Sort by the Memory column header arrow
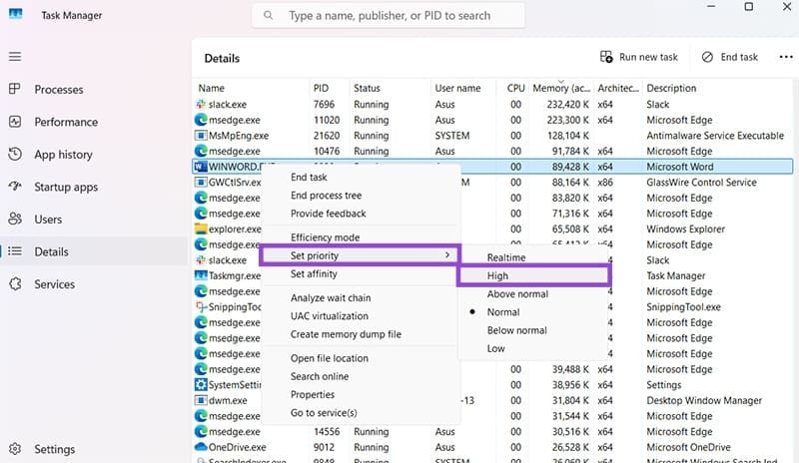 pyautogui.click(x=561, y=82)
